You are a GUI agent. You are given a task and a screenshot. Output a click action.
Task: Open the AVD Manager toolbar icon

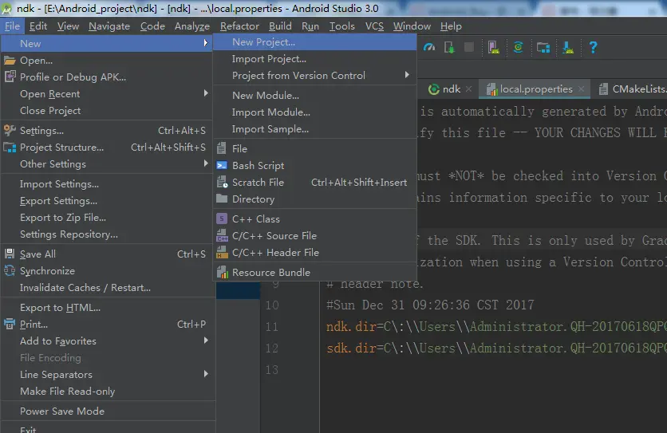(x=493, y=47)
